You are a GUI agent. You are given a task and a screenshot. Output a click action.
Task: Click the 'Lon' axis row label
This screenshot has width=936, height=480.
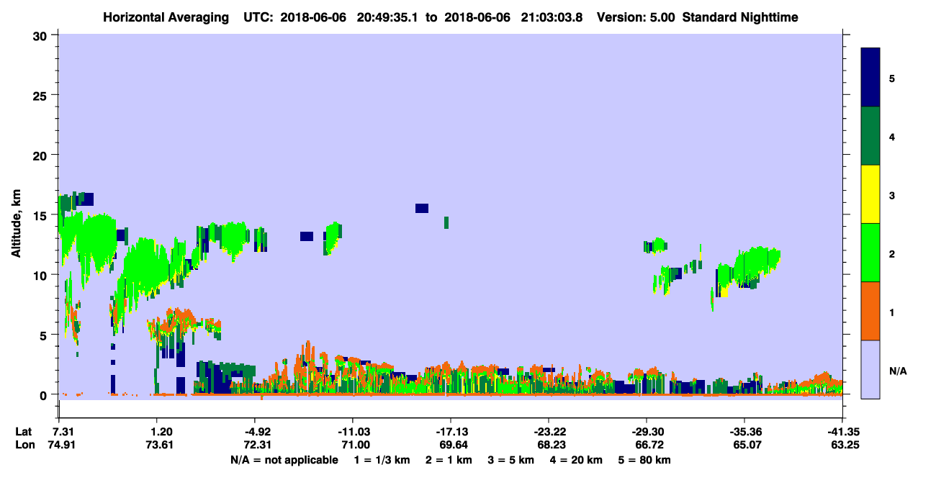click(24, 445)
